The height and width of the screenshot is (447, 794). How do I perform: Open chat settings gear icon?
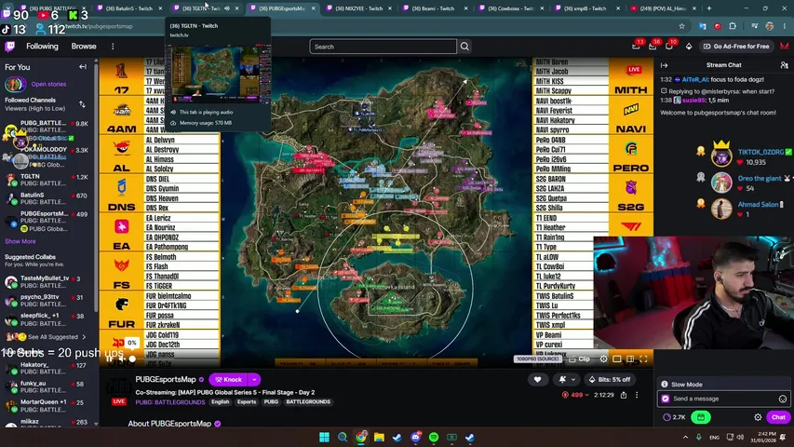(x=758, y=417)
